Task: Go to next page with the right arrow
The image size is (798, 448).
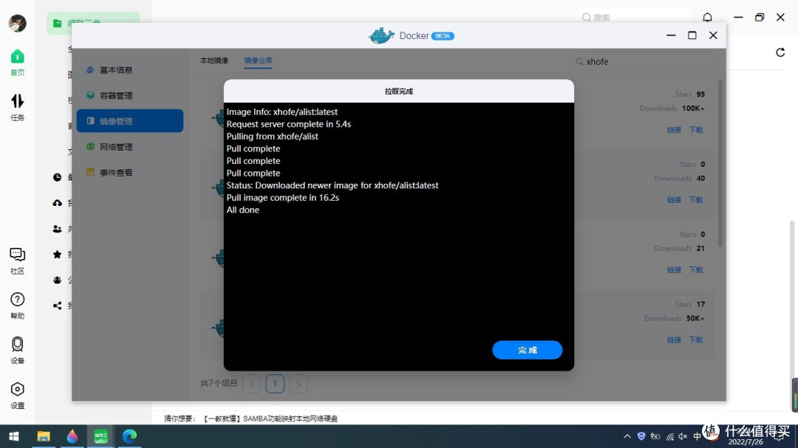Action: tap(298, 383)
